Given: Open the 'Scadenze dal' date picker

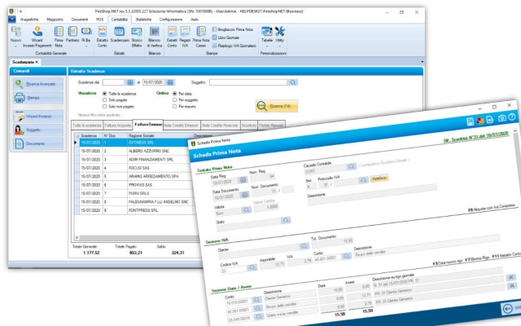Looking at the screenshot, I should [130, 82].
